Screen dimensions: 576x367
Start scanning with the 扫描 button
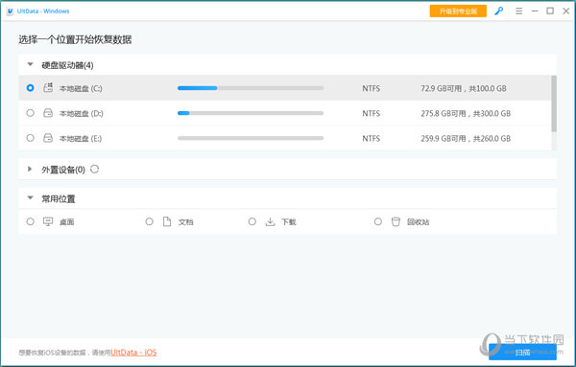click(x=522, y=352)
